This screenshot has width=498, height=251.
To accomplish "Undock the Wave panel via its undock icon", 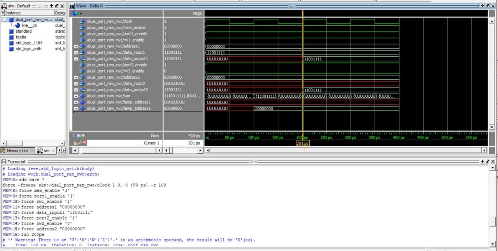I will point(487,6).
